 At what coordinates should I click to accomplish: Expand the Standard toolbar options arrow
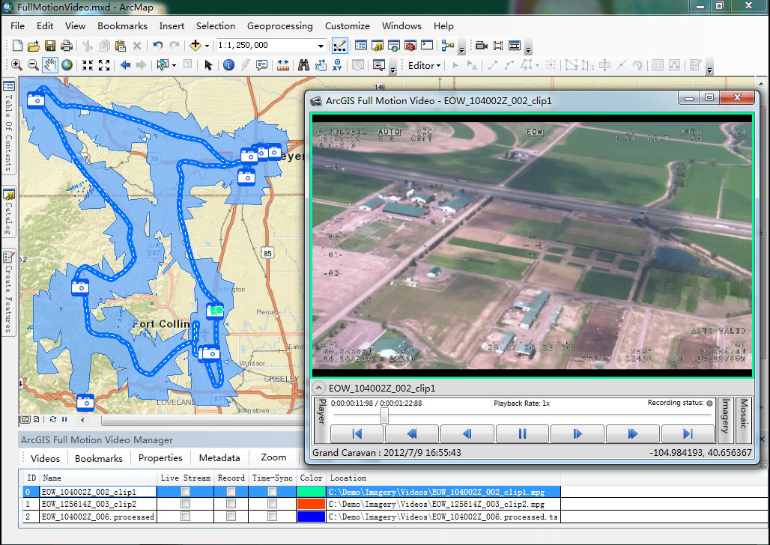pos(461,49)
